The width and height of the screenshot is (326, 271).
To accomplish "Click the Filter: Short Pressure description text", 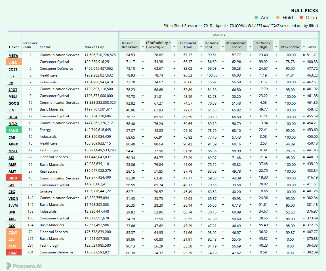I will coord(241,26).
